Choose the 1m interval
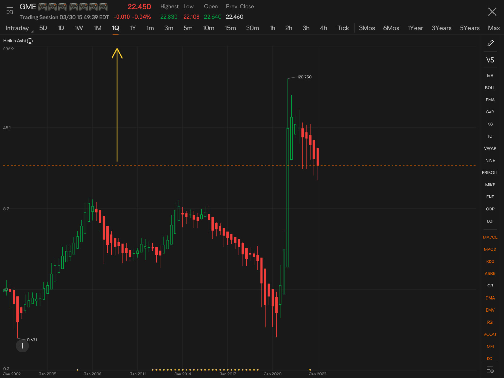 (x=150, y=28)
